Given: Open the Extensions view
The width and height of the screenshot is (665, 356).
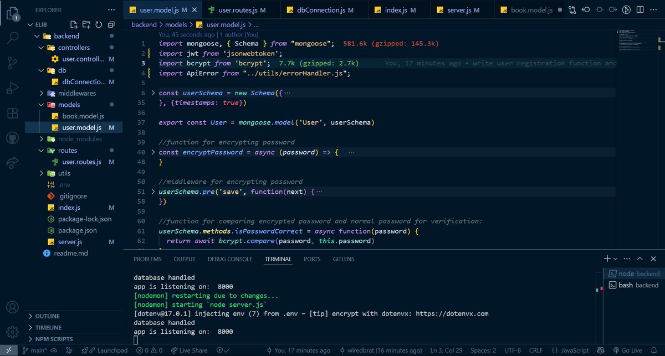Looking at the screenshot, I should click(12, 113).
